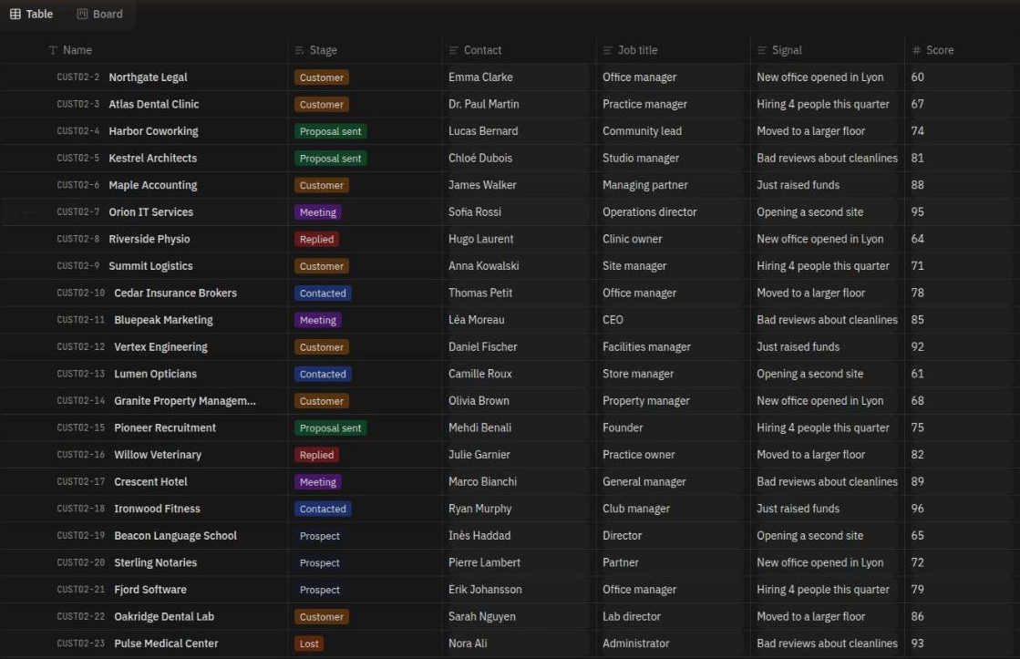Click score 82 for Willow Veterinary
Viewport: 1020px width, 659px height.
(x=917, y=455)
